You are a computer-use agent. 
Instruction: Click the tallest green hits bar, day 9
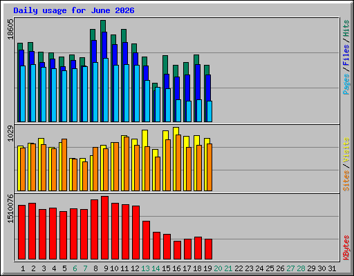103,26
